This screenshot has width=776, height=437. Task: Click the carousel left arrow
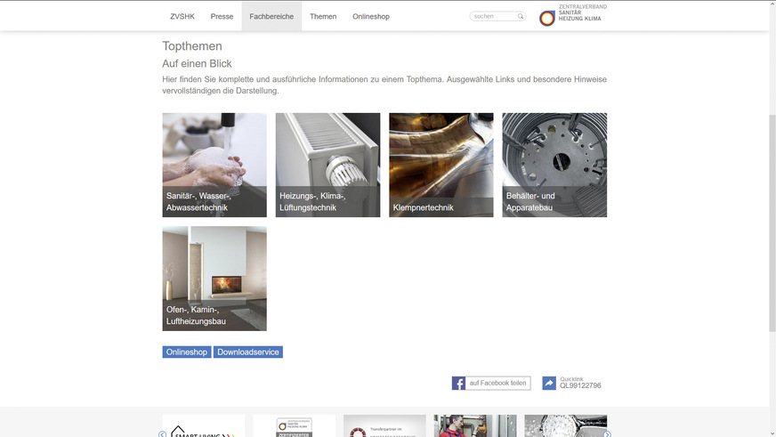(162, 433)
